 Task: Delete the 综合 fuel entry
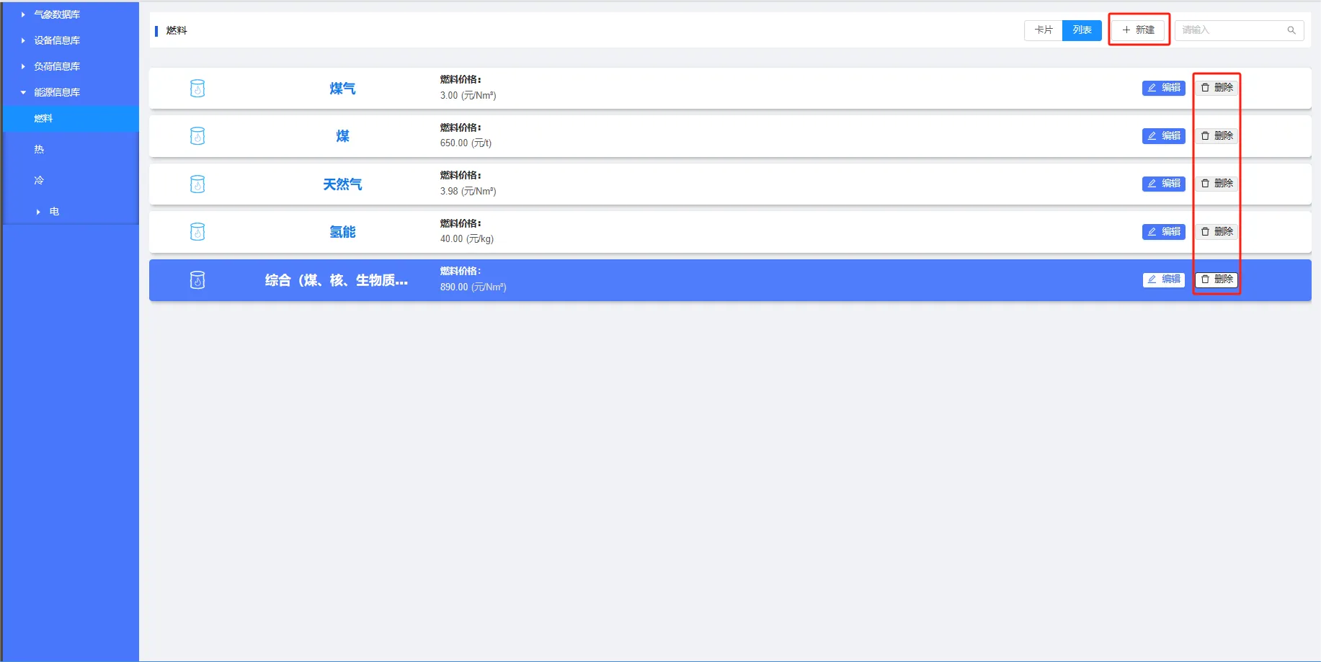[1217, 279]
